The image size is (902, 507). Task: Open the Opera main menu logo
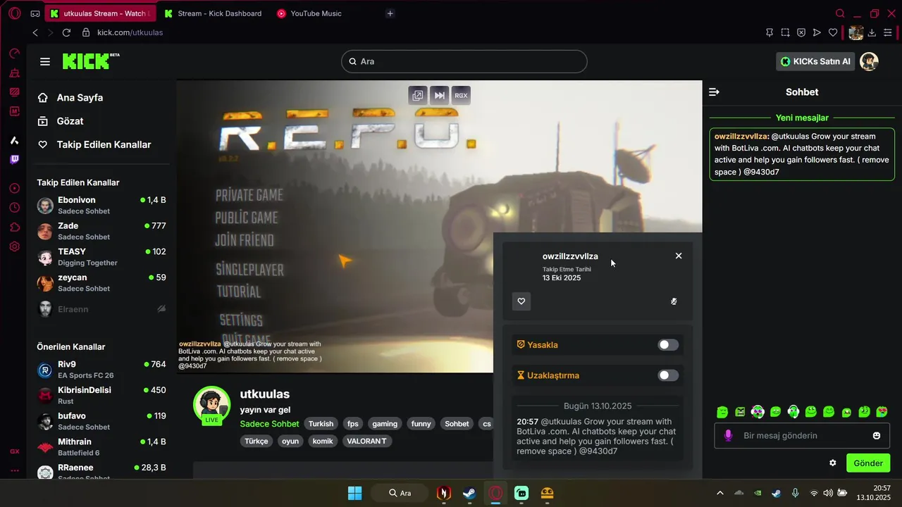(x=14, y=13)
